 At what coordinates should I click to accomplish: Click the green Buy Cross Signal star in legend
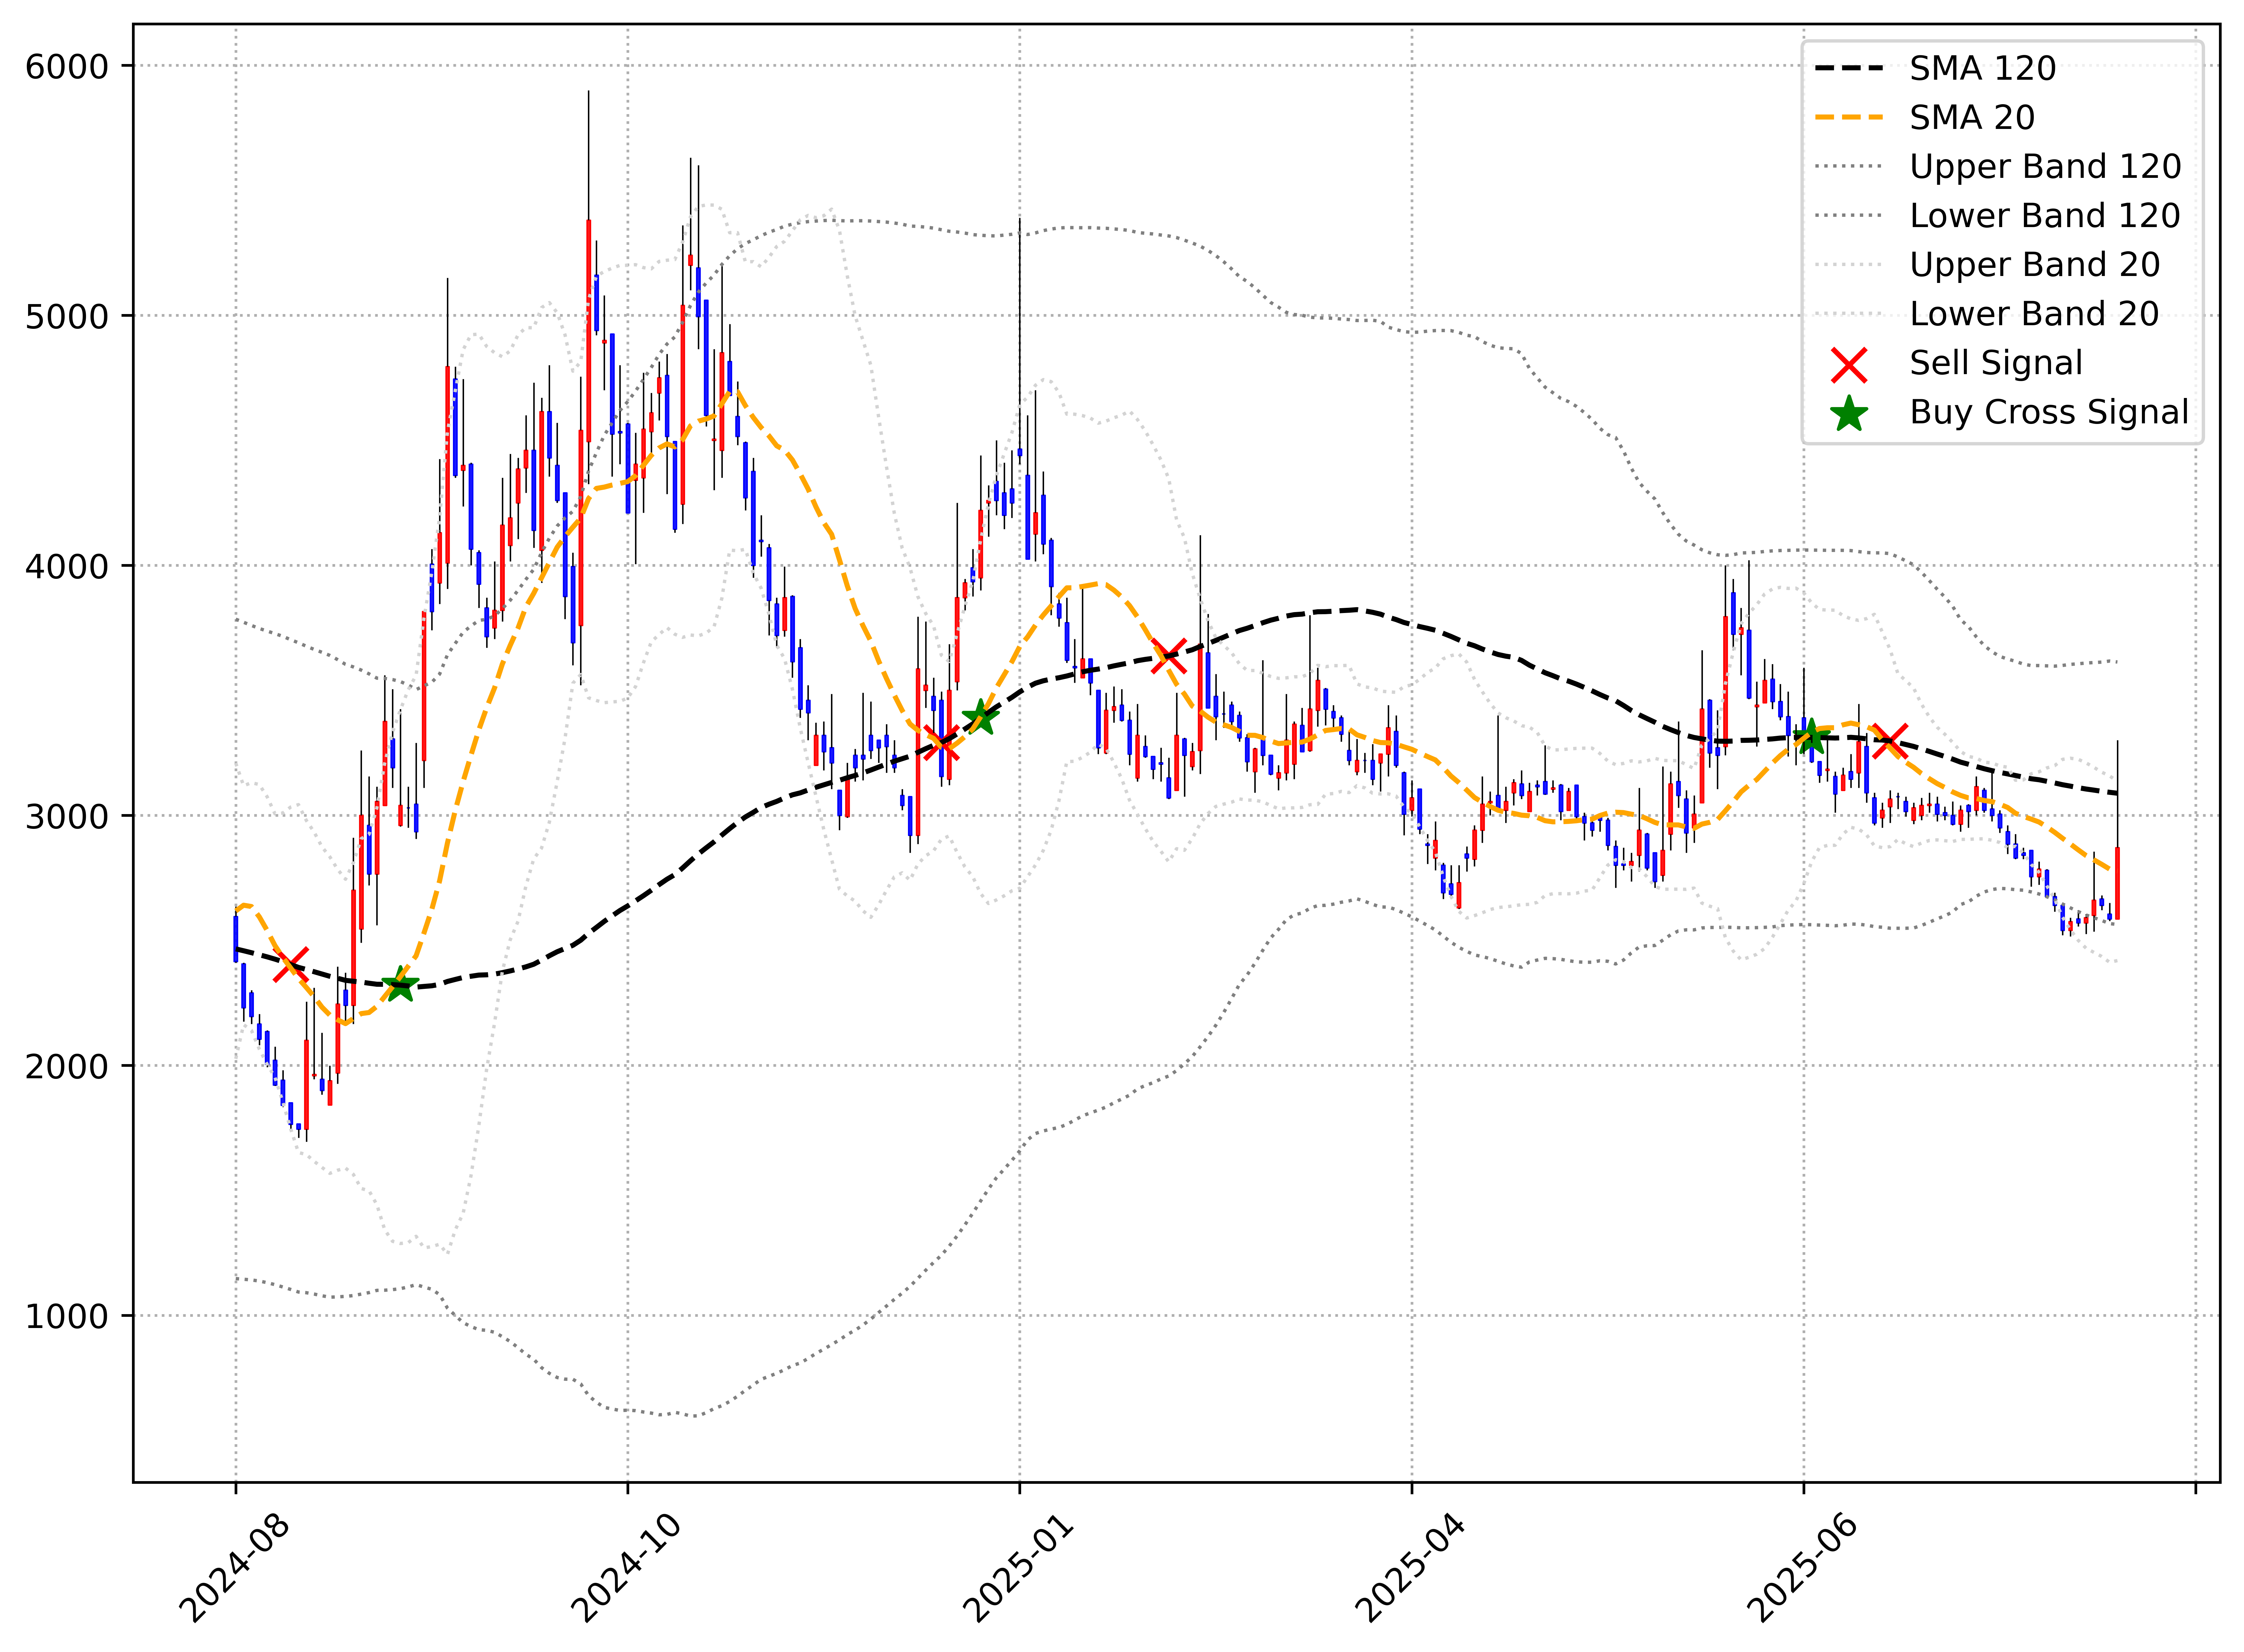[x=1849, y=414]
